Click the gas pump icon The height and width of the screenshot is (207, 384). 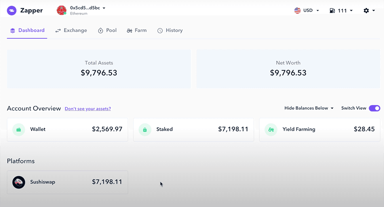pyautogui.click(x=332, y=11)
